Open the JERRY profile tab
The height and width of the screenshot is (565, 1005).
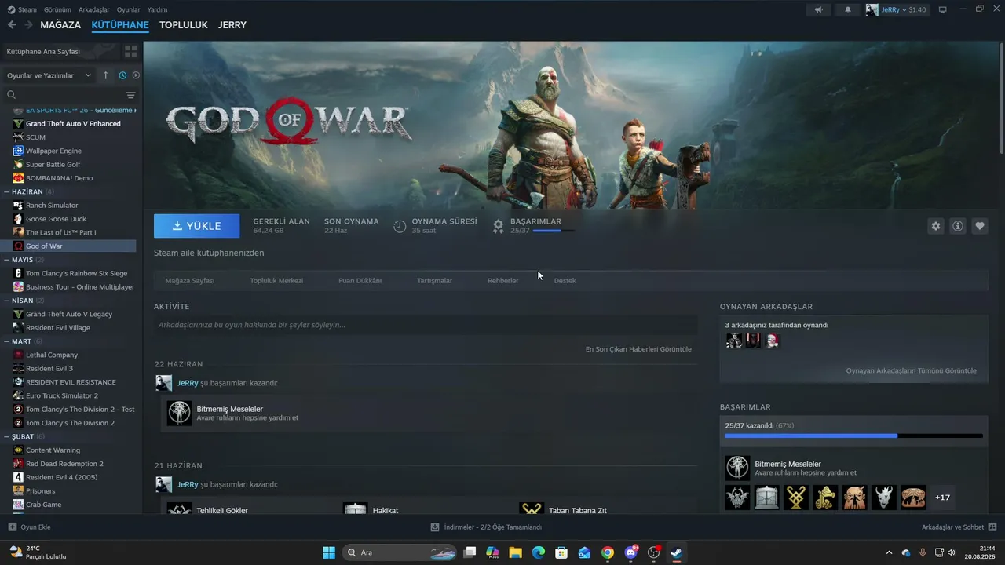click(232, 25)
